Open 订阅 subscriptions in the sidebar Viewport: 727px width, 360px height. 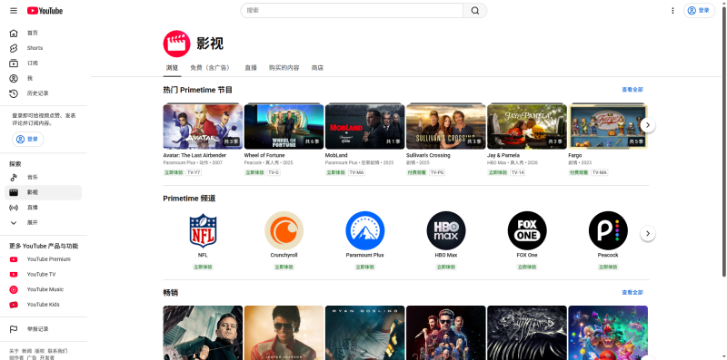point(43,63)
